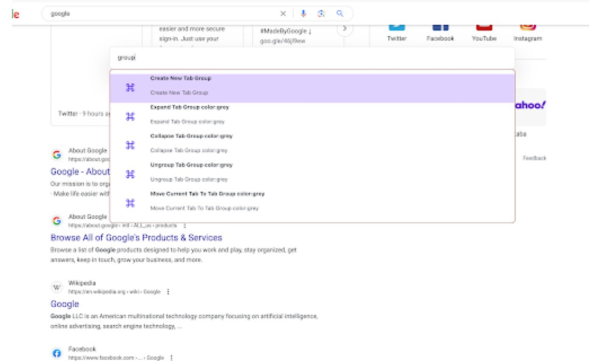Screen dimensions: 601x361
Task: Open the Wikipedia "Google" result title
Action: point(65,304)
